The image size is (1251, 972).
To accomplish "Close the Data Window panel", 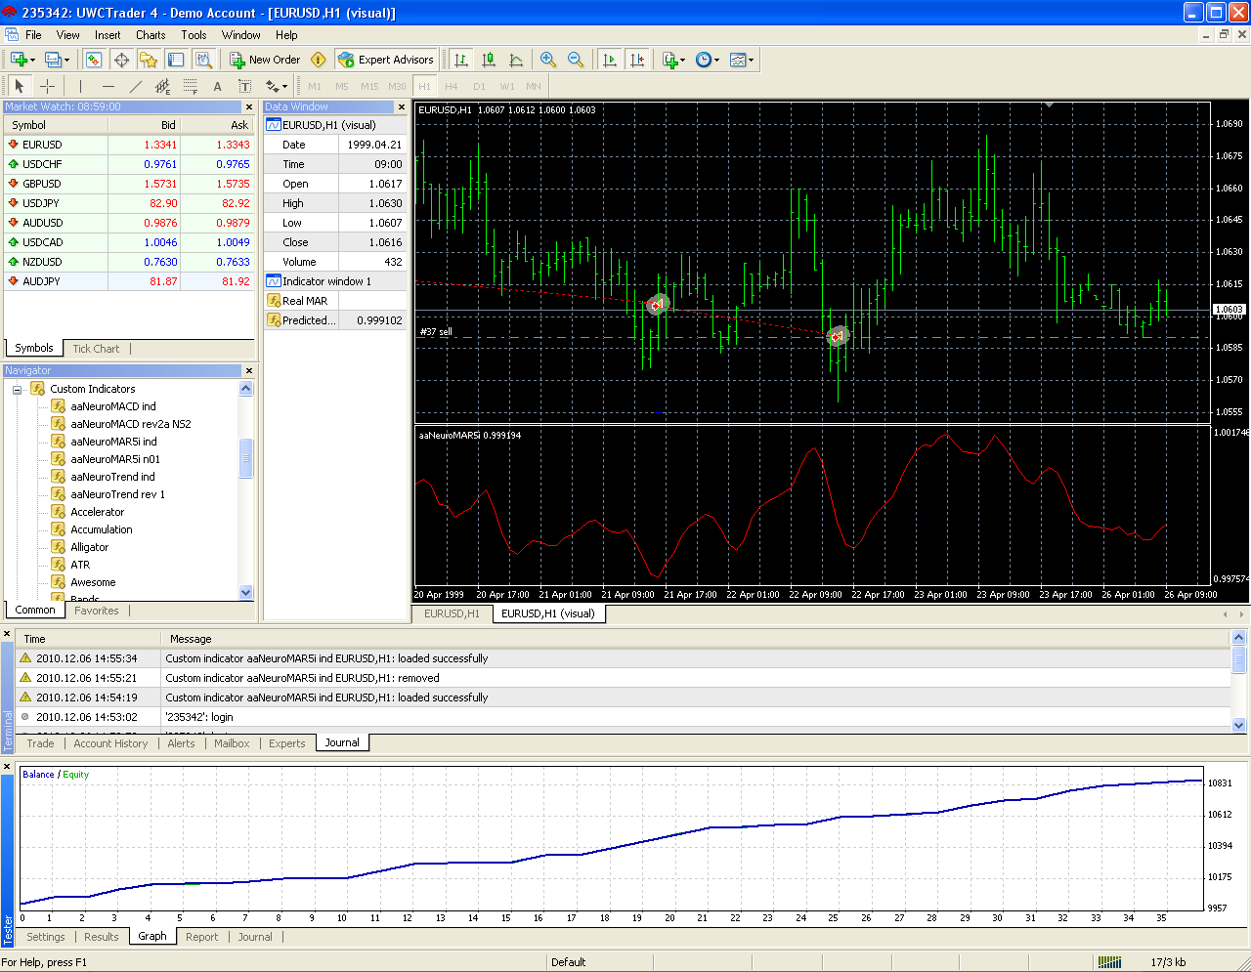I will point(401,106).
